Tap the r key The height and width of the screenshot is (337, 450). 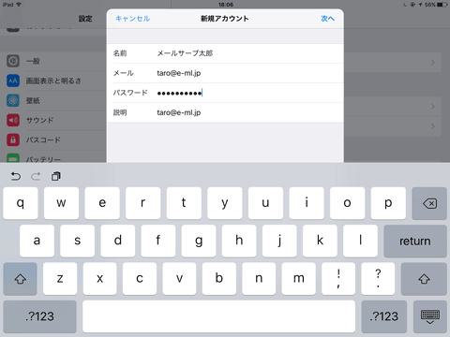point(142,203)
